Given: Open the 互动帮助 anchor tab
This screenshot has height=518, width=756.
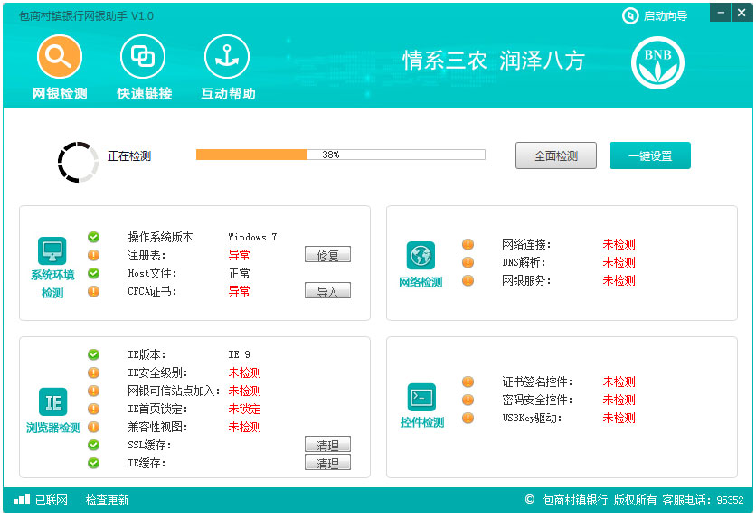Looking at the screenshot, I should [227, 58].
